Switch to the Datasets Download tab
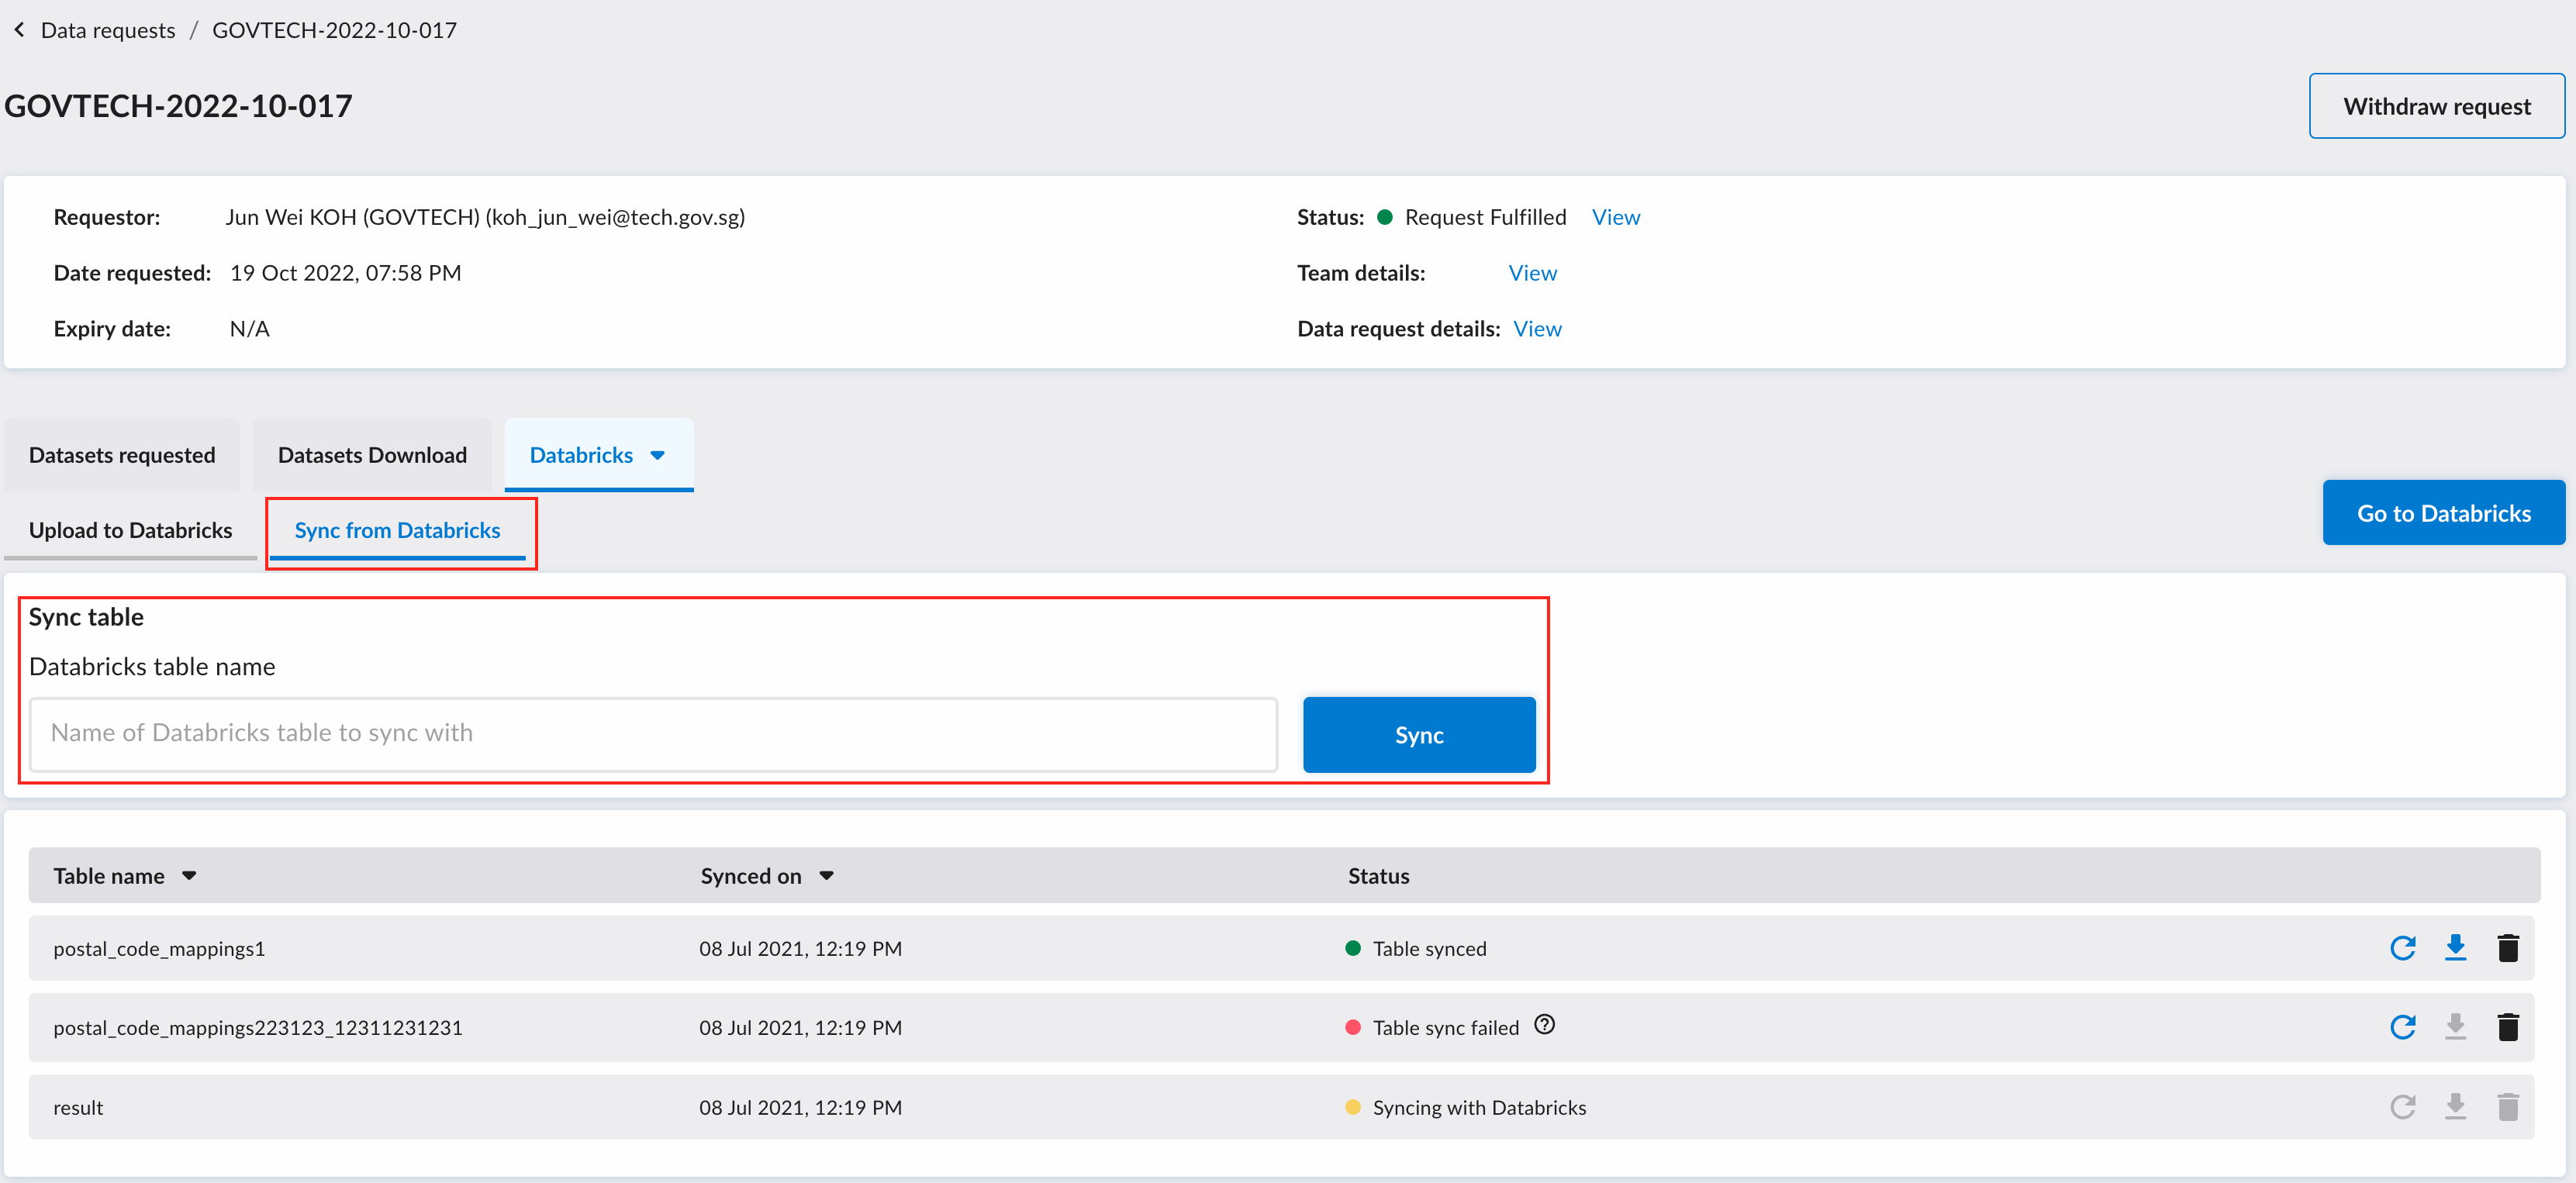Image resolution: width=2576 pixels, height=1183 pixels. (372, 455)
